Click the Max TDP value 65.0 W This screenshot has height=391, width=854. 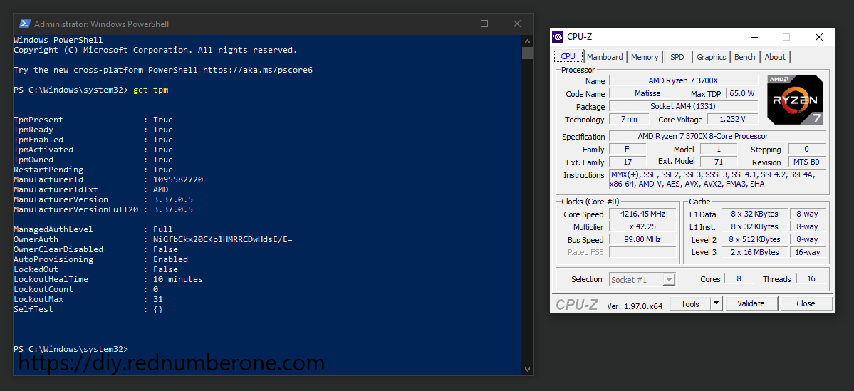click(x=741, y=93)
